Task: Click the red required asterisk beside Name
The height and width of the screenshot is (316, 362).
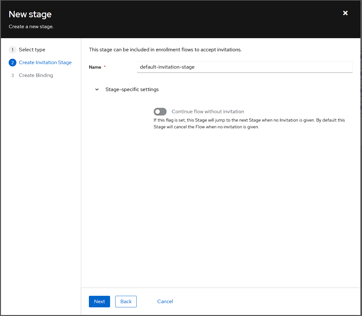Action: [x=105, y=67]
